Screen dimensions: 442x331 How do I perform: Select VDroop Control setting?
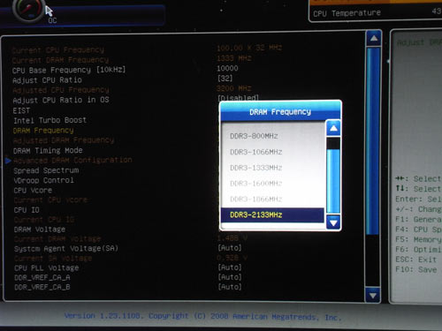point(43,180)
